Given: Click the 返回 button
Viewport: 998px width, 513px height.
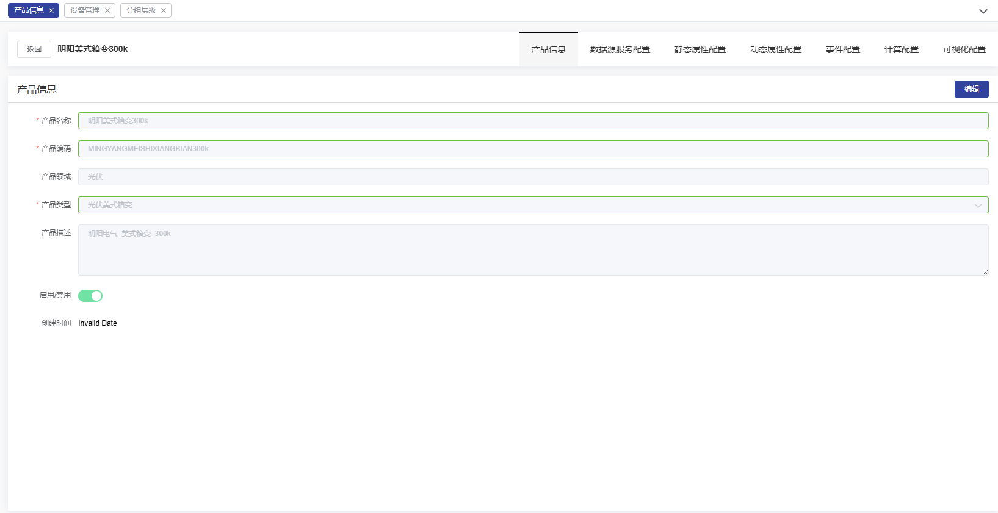Looking at the screenshot, I should (34, 49).
